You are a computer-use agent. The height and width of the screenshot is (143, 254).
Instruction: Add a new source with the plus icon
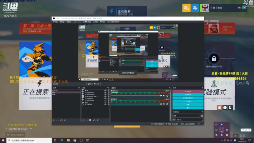83,120
